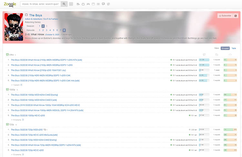Click the 720p group monitor icon

(x=7, y=124)
